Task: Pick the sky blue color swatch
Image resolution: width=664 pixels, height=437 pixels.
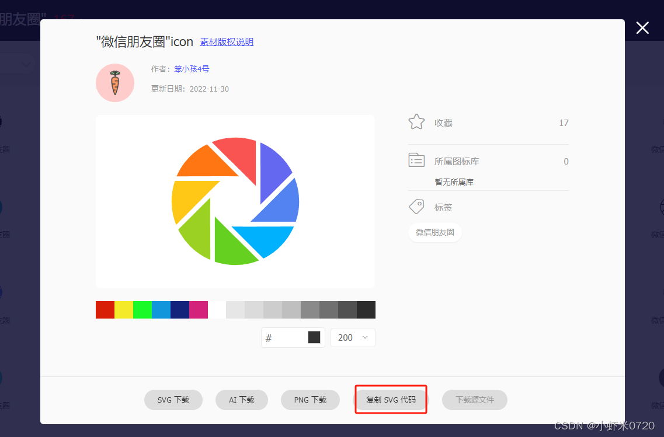Action: tap(161, 310)
